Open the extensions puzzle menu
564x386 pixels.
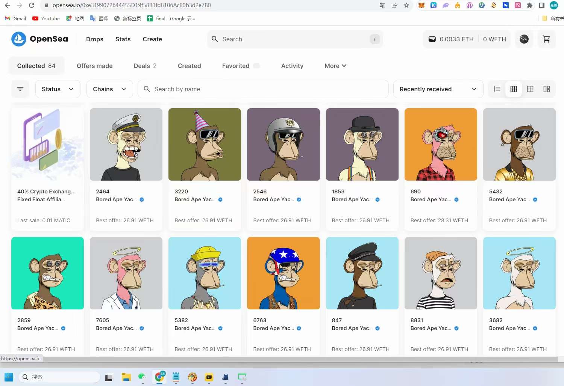530,5
